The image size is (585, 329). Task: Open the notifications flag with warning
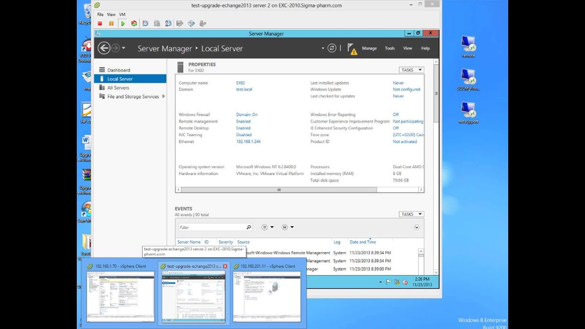(x=351, y=49)
